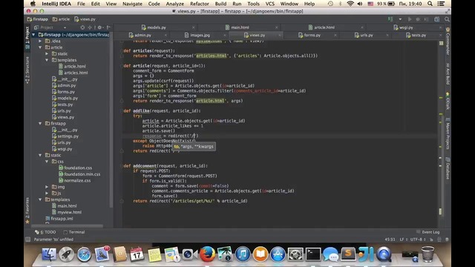Toggle the Favorites tool window strip
This screenshot has height=267, width=475.
(27, 211)
